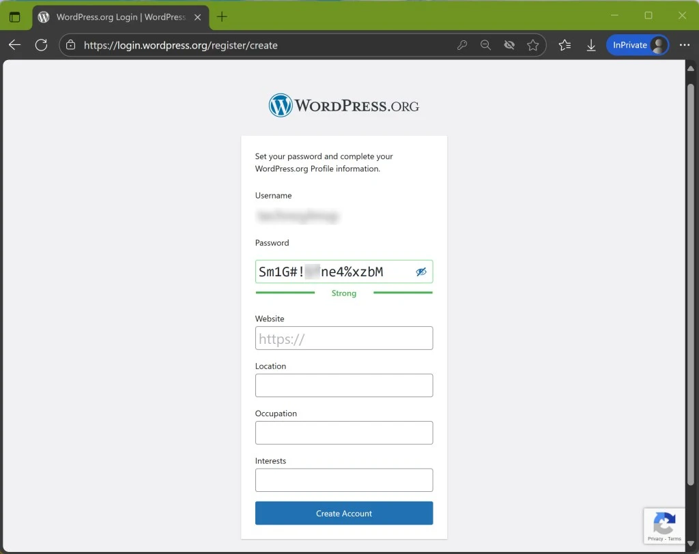The height and width of the screenshot is (554, 699).
Task: Click the Location input field
Action: [x=344, y=385]
